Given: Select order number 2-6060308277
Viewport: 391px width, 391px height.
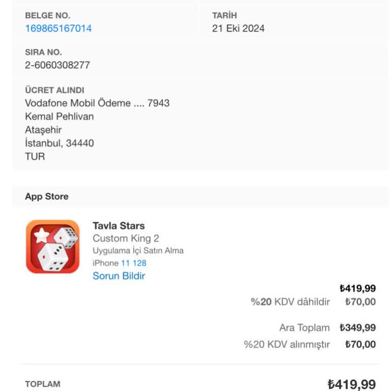Looking at the screenshot, I should click(58, 65).
